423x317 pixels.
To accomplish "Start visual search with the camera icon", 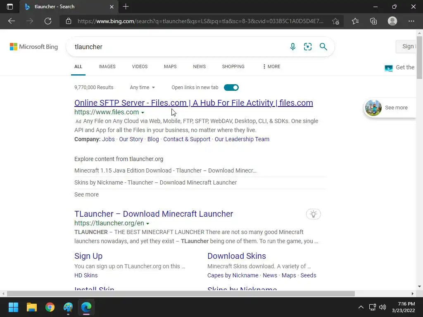I will [307, 47].
